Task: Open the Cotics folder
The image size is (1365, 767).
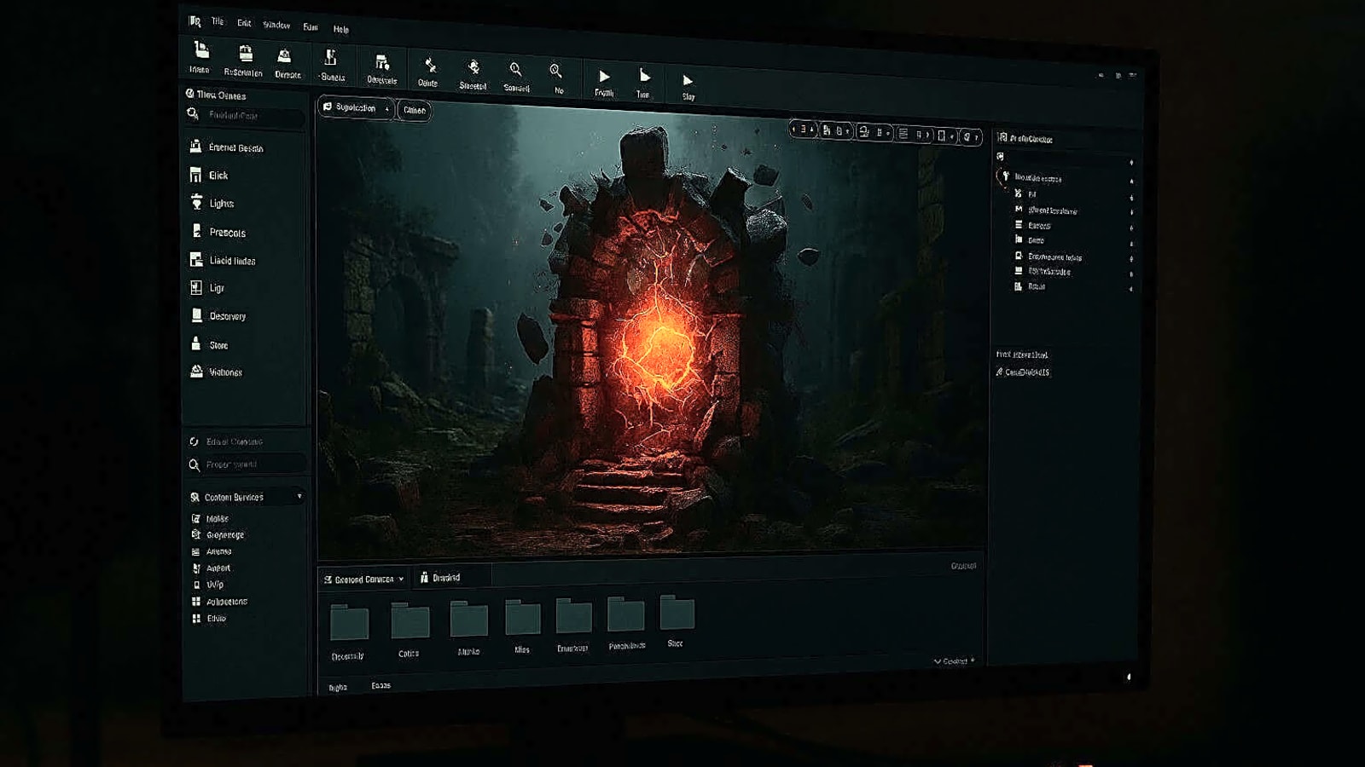Action: tap(409, 629)
